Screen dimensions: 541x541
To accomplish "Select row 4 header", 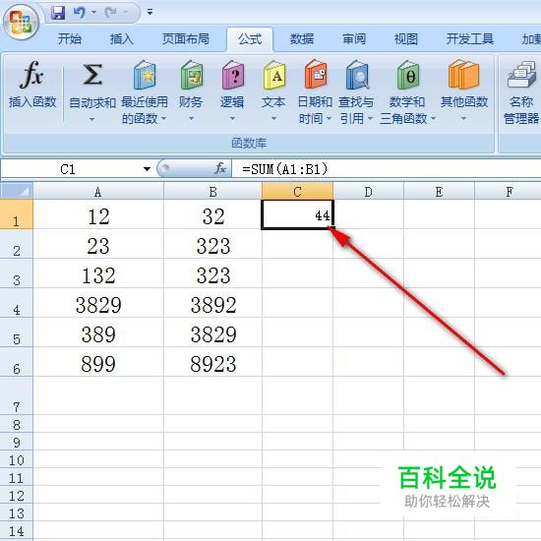I will click(16, 303).
